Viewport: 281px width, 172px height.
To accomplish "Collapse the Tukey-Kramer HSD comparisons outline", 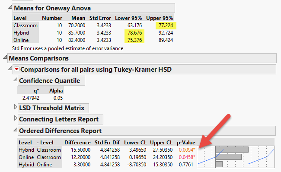I will coord(10,68).
